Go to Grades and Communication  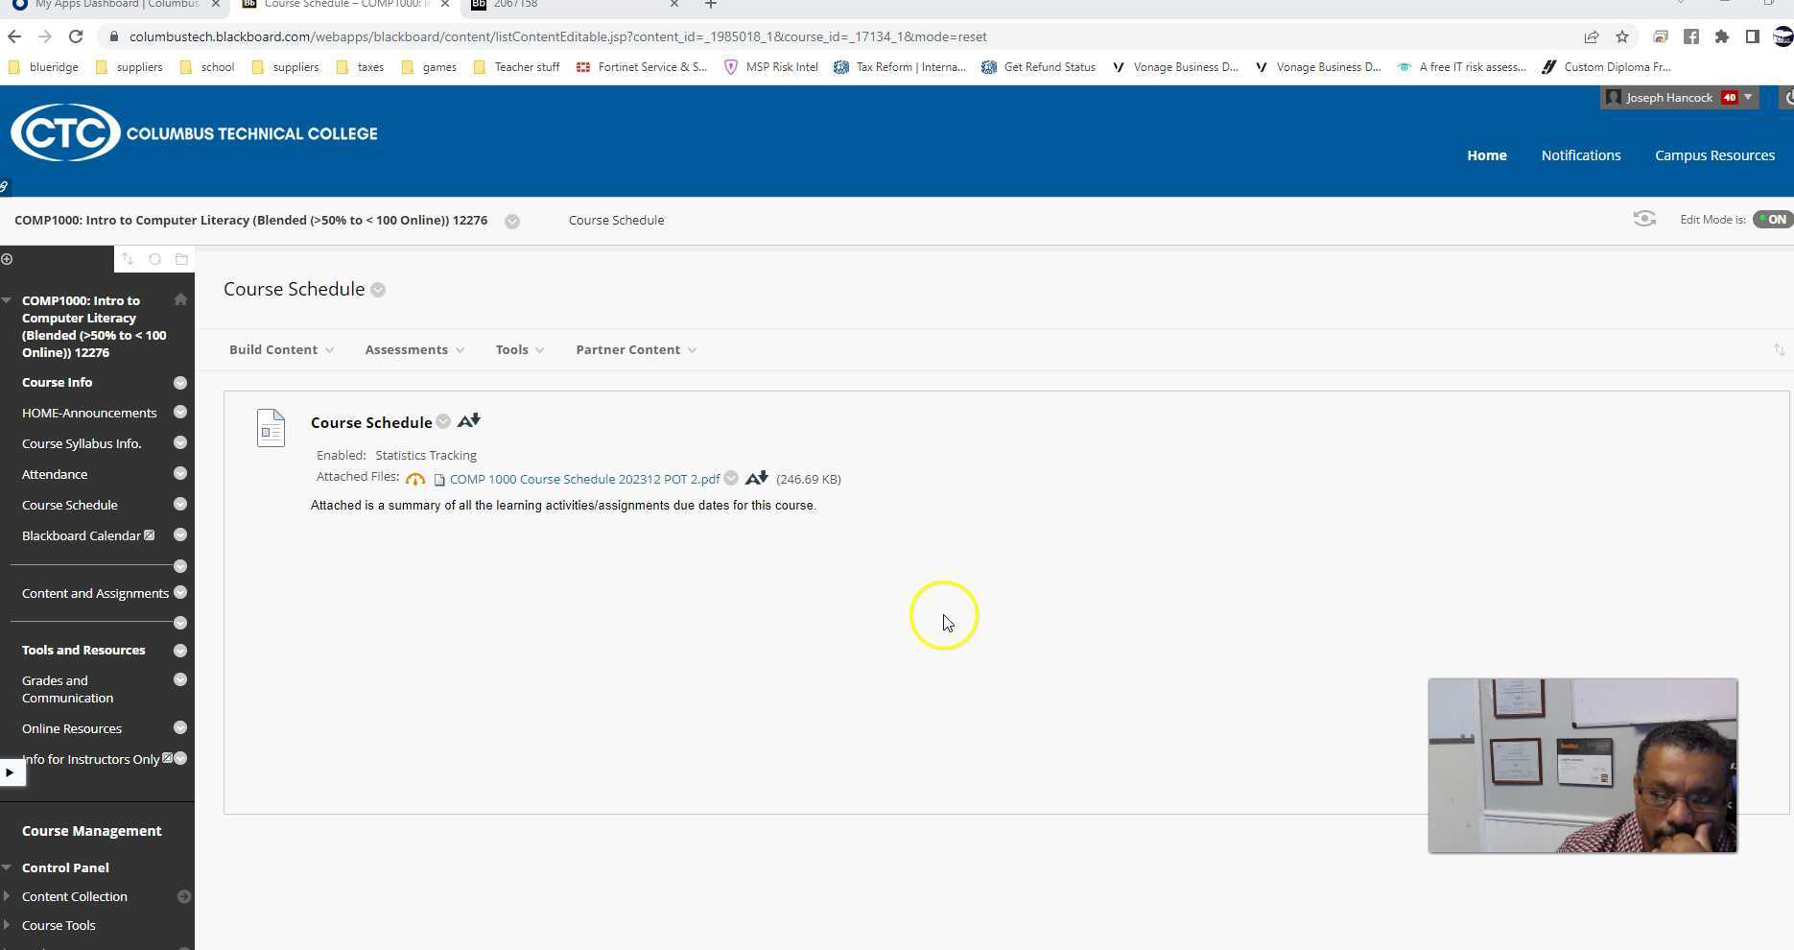point(67,688)
